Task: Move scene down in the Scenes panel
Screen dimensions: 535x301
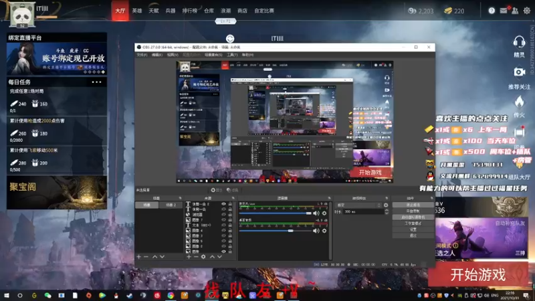Action: 162,257
